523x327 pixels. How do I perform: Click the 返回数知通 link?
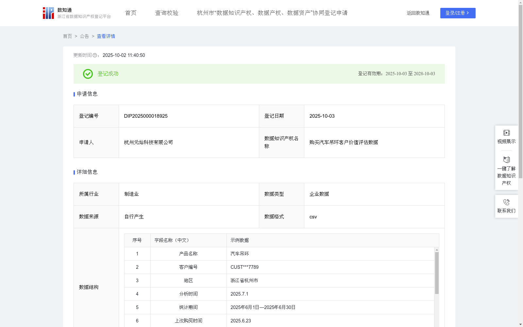point(418,13)
